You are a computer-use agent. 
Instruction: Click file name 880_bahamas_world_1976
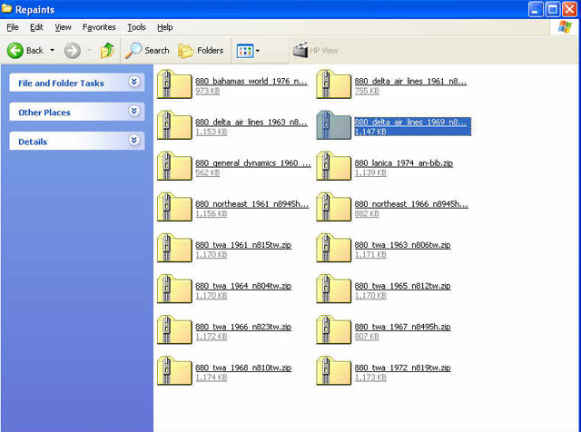click(251, 81)
